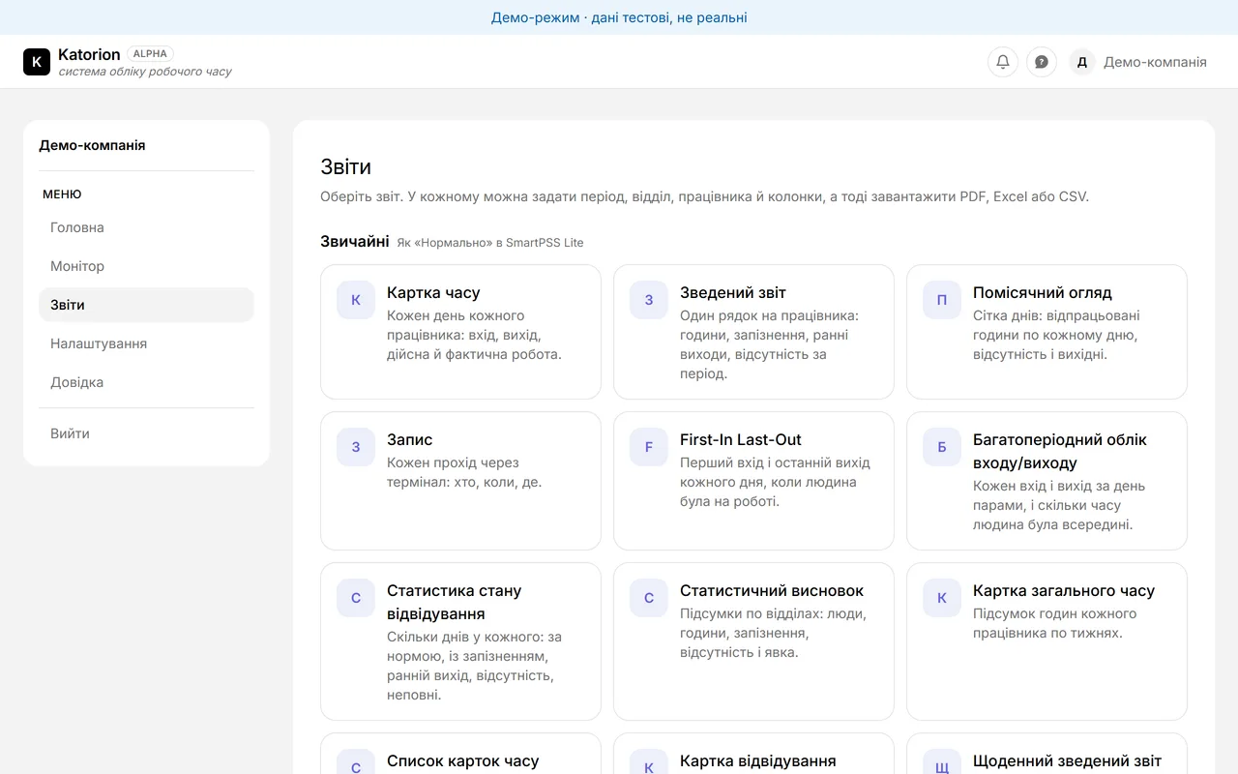Click the К icon on Картка часу
Image resolution: width=1238 pixels, height=774 pixels.
tap(356, 300)
